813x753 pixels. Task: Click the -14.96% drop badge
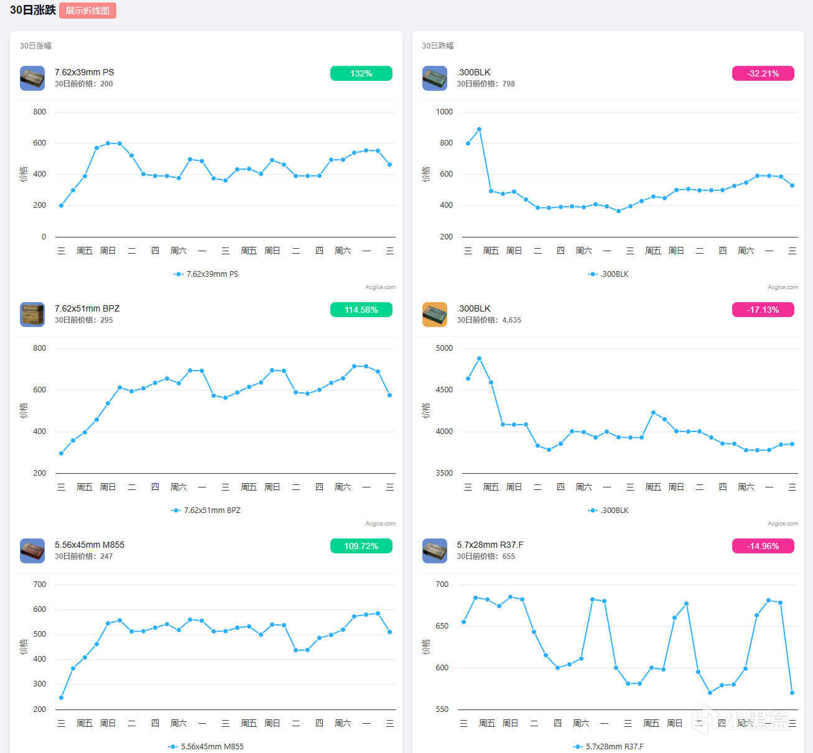click(763, 546)
